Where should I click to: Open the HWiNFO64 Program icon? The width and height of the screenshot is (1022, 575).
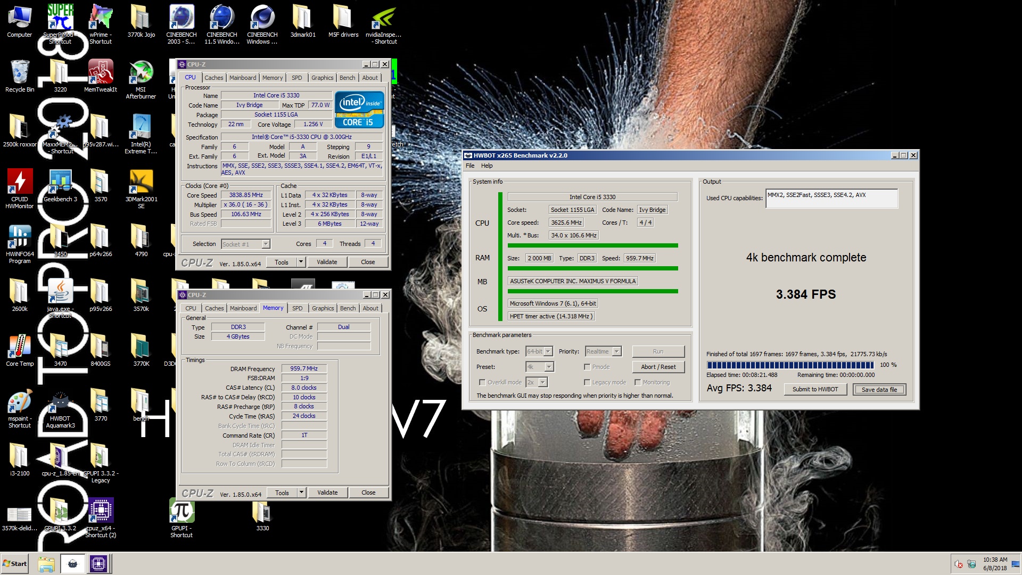pyautogui.click(x=20, y=244)
